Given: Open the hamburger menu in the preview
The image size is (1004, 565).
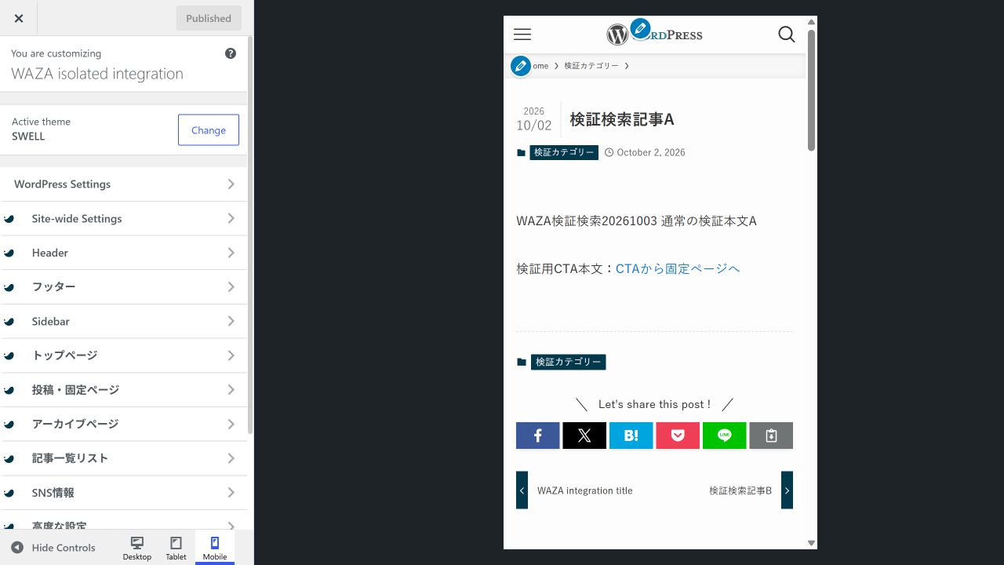Looking at the screenshot, I should 522,35.
